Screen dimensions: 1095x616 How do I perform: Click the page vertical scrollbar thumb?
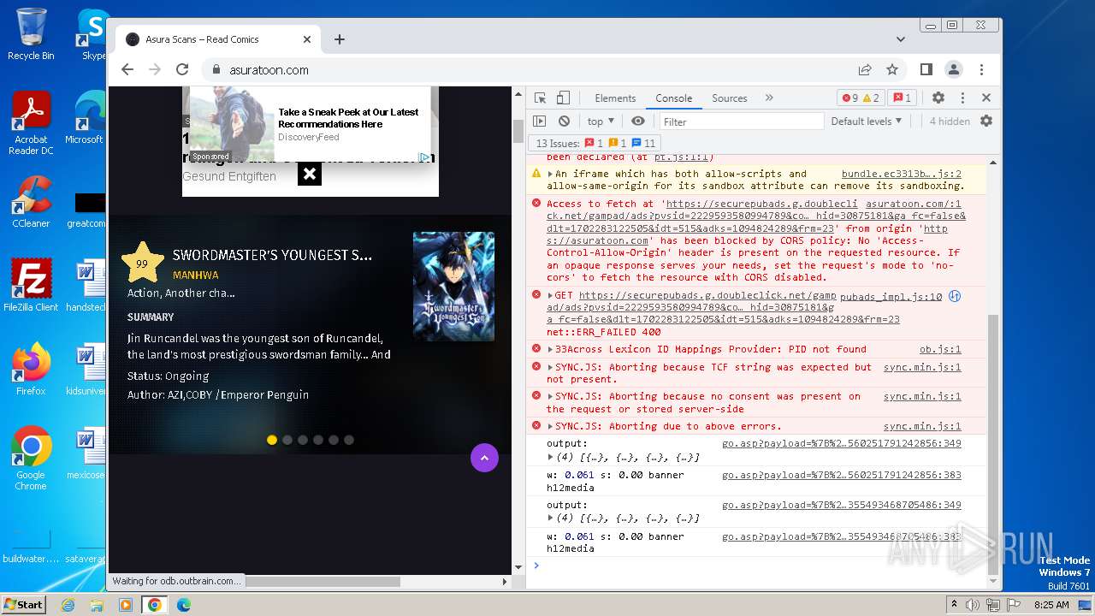(x=518, y=131)
